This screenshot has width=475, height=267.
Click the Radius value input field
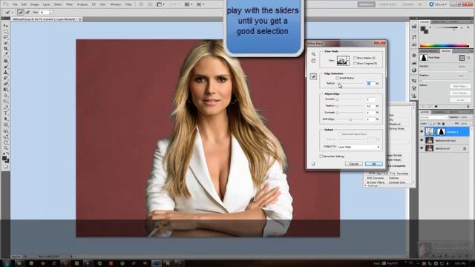[x=370, y=83]
